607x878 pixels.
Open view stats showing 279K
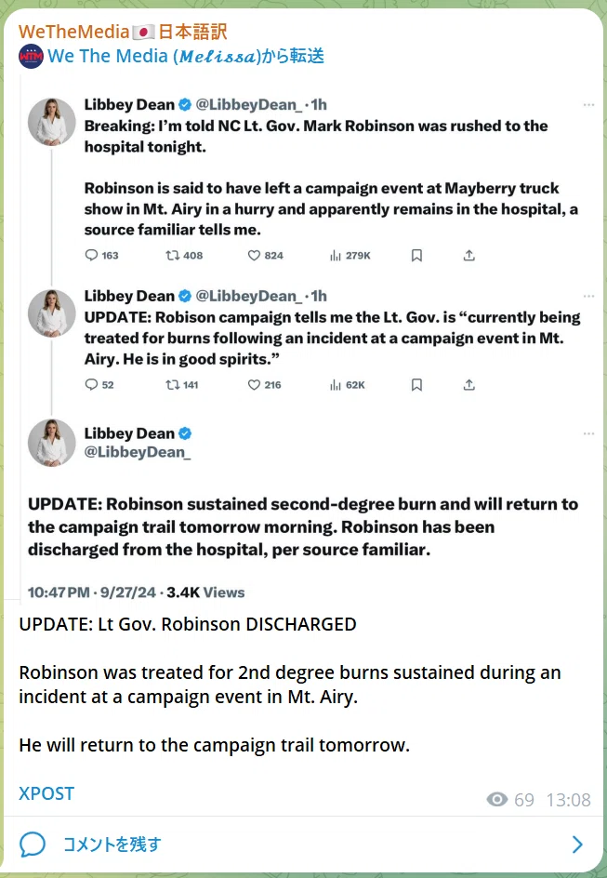(336, 256)
